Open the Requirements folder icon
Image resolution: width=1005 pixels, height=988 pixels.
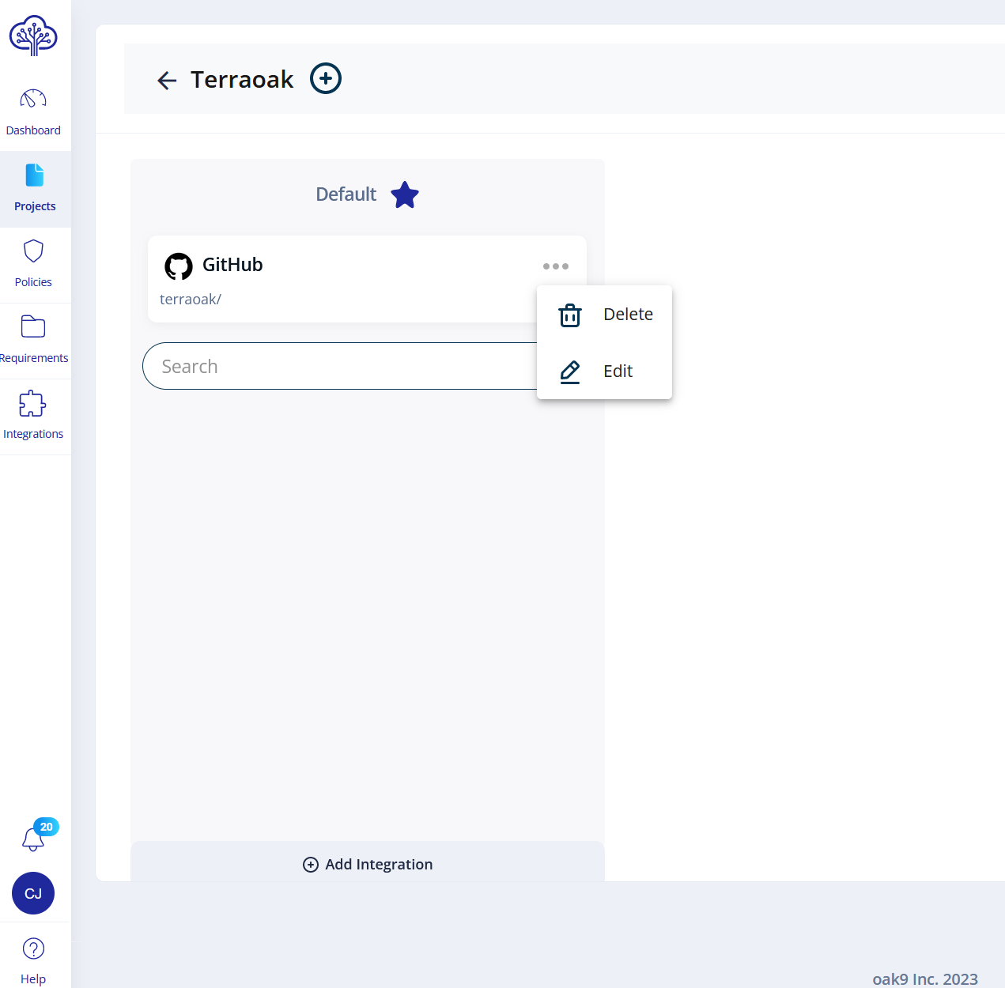(x=33, y=326)
